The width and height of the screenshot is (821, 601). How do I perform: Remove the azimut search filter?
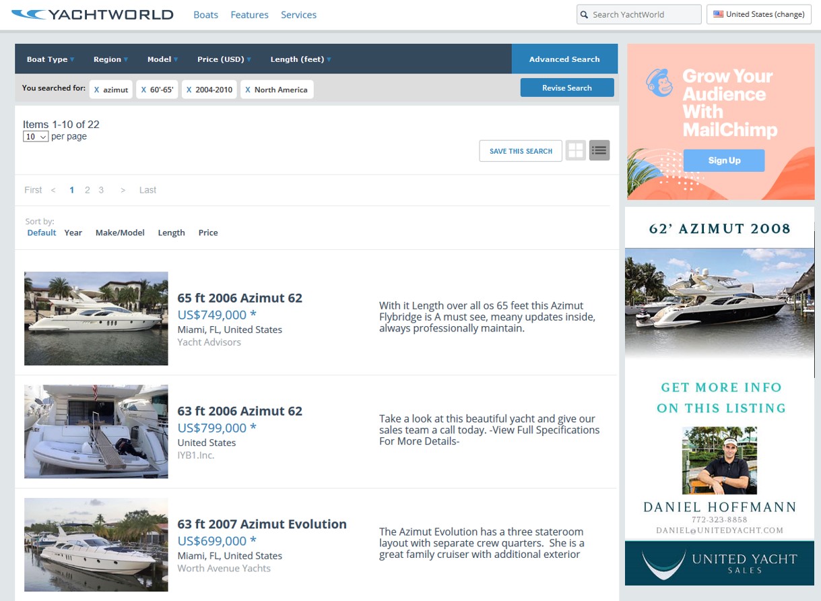pyautogui.click(x=96, y=90)
